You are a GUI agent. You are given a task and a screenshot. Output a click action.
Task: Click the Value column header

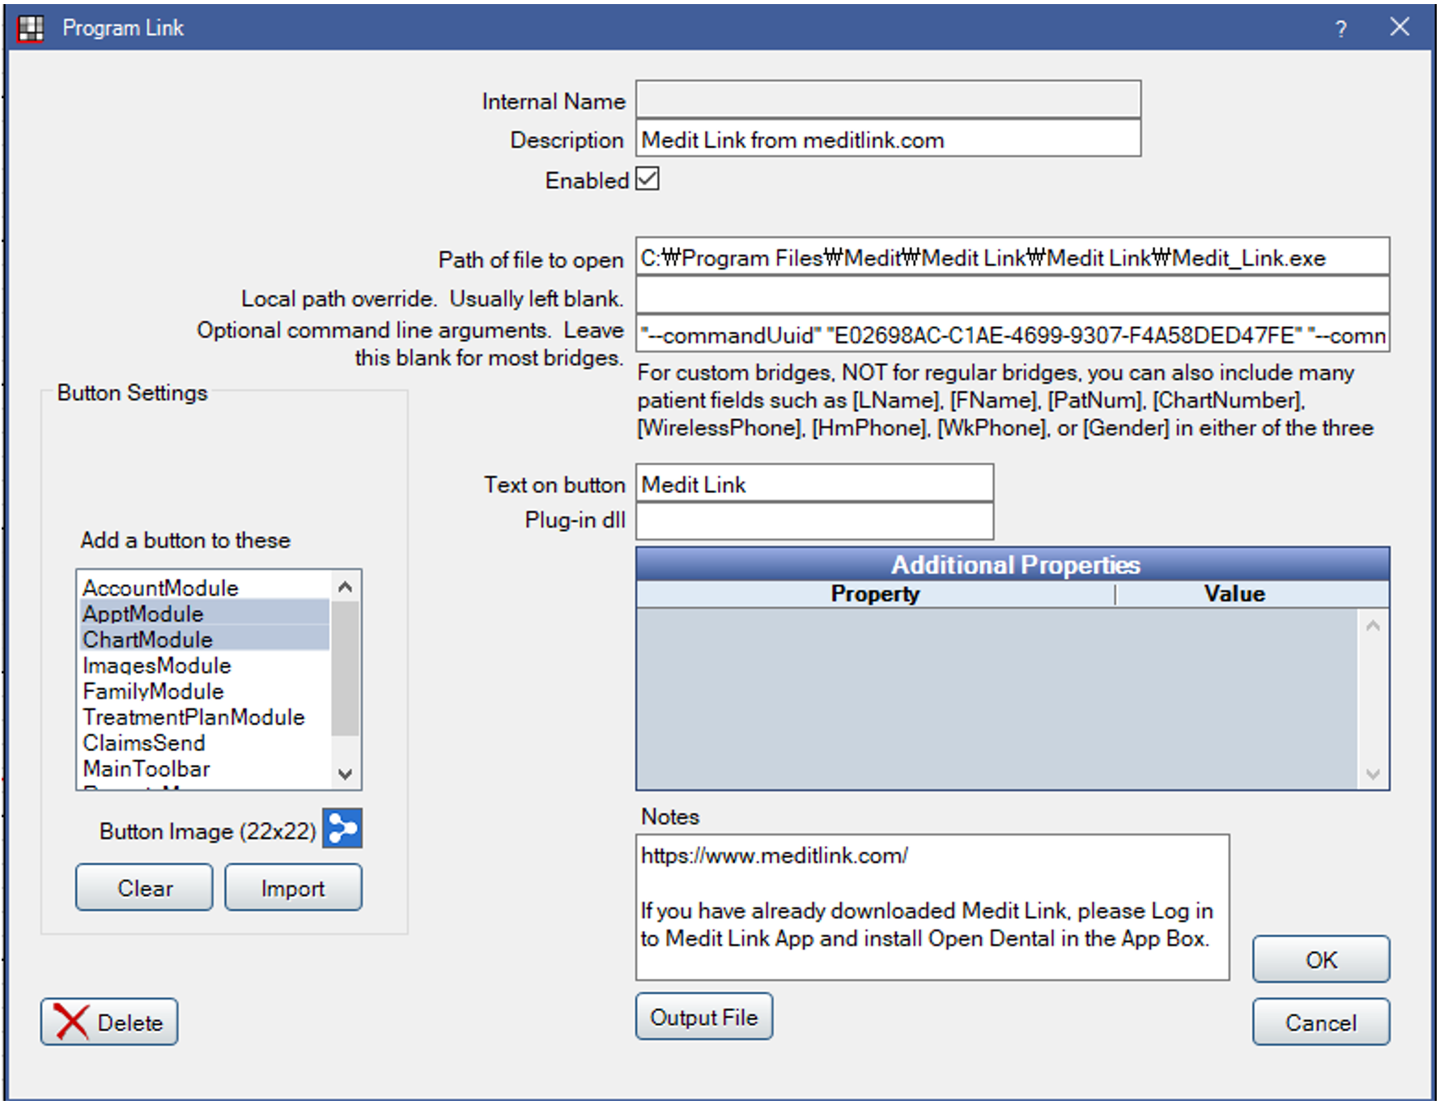tap(1234, 594)
